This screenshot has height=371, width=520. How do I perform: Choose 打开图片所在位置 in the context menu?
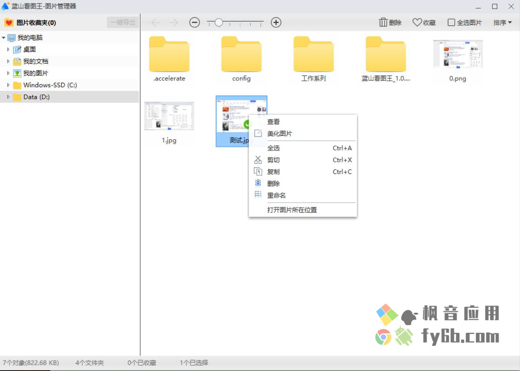(x=303, y=210)
